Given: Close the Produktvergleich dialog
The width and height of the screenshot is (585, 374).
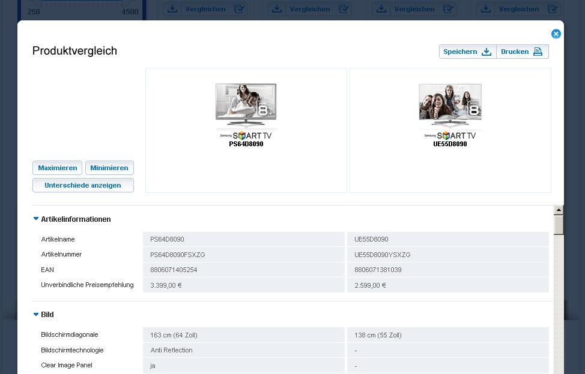Looking at the screenshot, I should (556, 34).
